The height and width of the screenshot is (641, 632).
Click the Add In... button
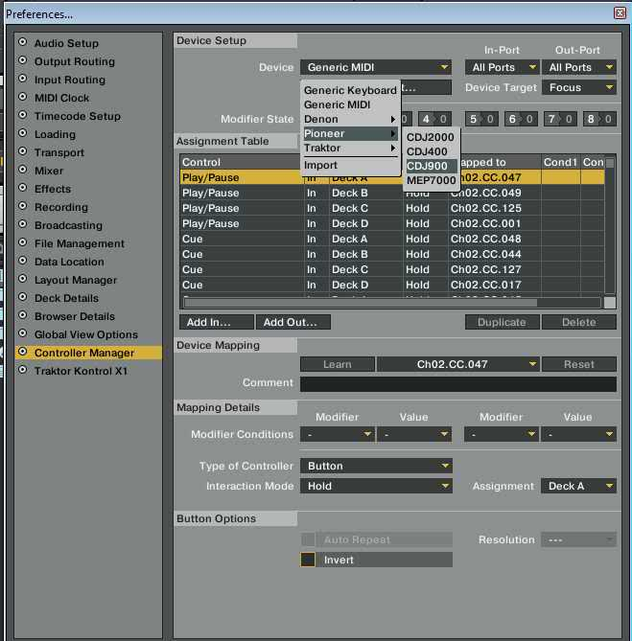[217, 322]
